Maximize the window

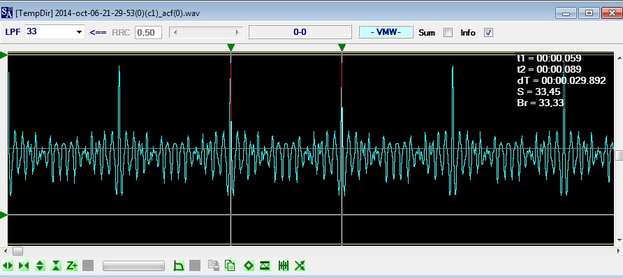click(589, 13)
